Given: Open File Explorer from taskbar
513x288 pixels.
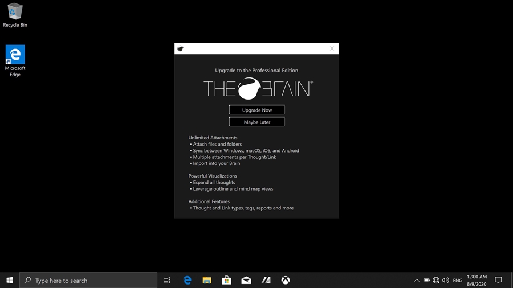Looking at the screenshot, I should (207, 280).
